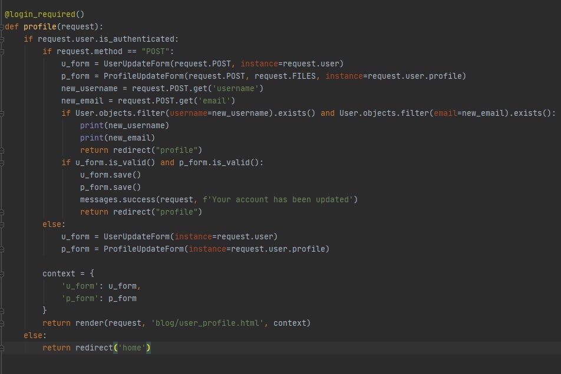
Task: Fold the if User.objects.filter block
Action: 2,113
